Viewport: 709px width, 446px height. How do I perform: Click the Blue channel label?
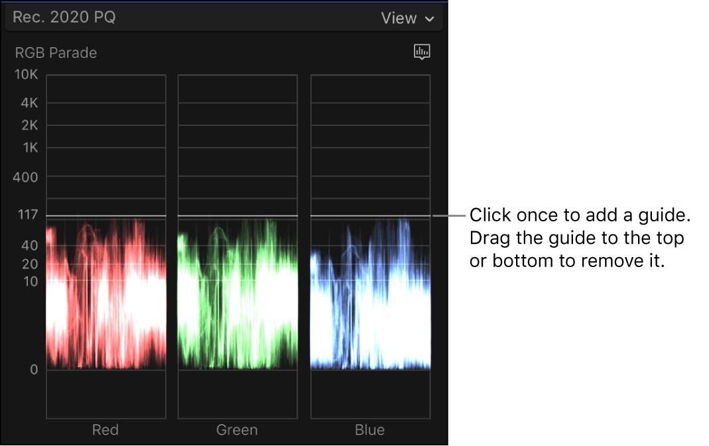click(x=369, y=429)
